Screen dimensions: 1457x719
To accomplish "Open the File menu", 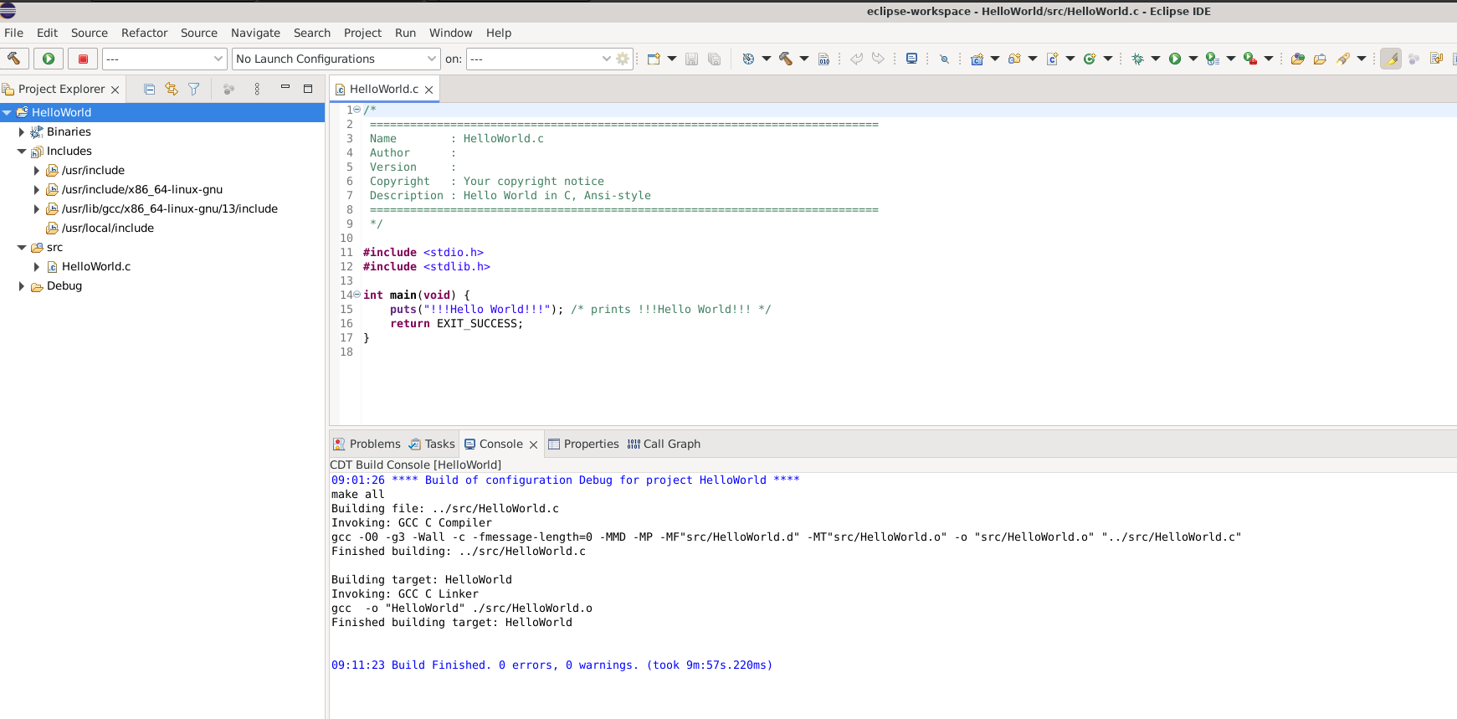I will point(13,33).
